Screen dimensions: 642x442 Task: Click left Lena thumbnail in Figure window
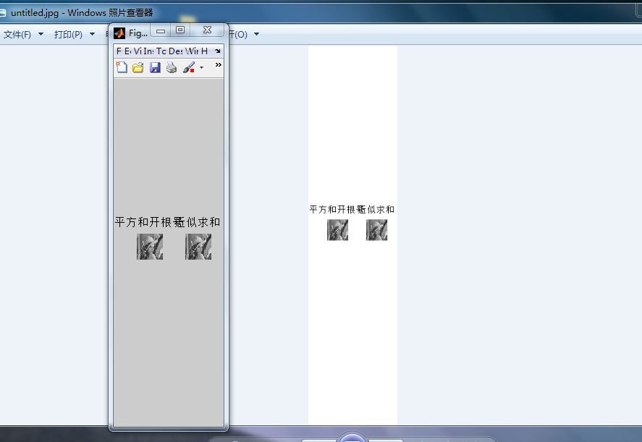(x=150, y=247)
